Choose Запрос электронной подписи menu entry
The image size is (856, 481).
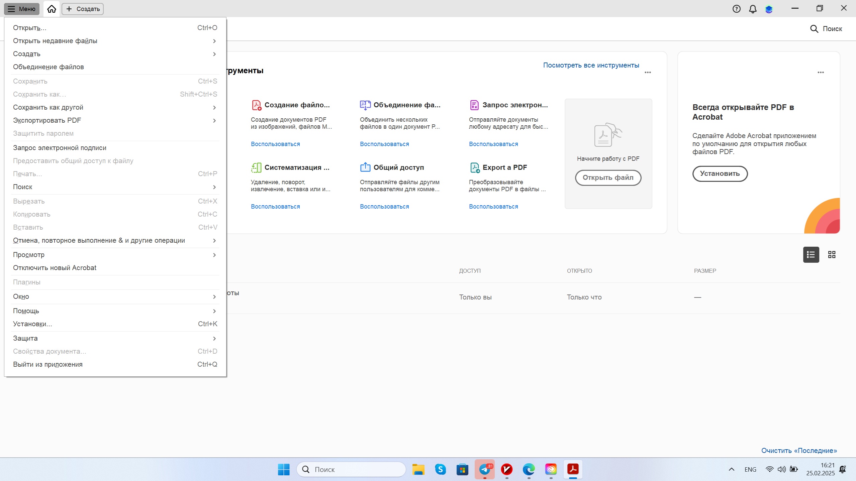[115, 148]
